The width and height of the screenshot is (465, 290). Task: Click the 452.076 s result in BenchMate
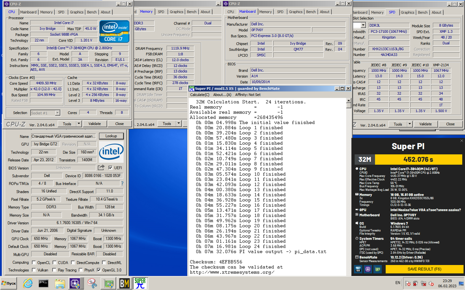[x=418, y=160]
